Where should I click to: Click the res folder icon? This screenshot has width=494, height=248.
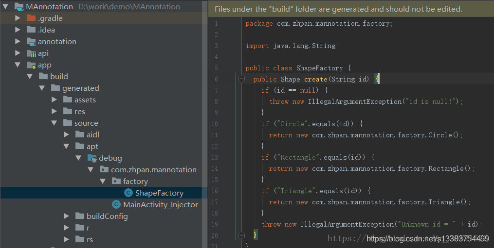click(x=68, y=111)
